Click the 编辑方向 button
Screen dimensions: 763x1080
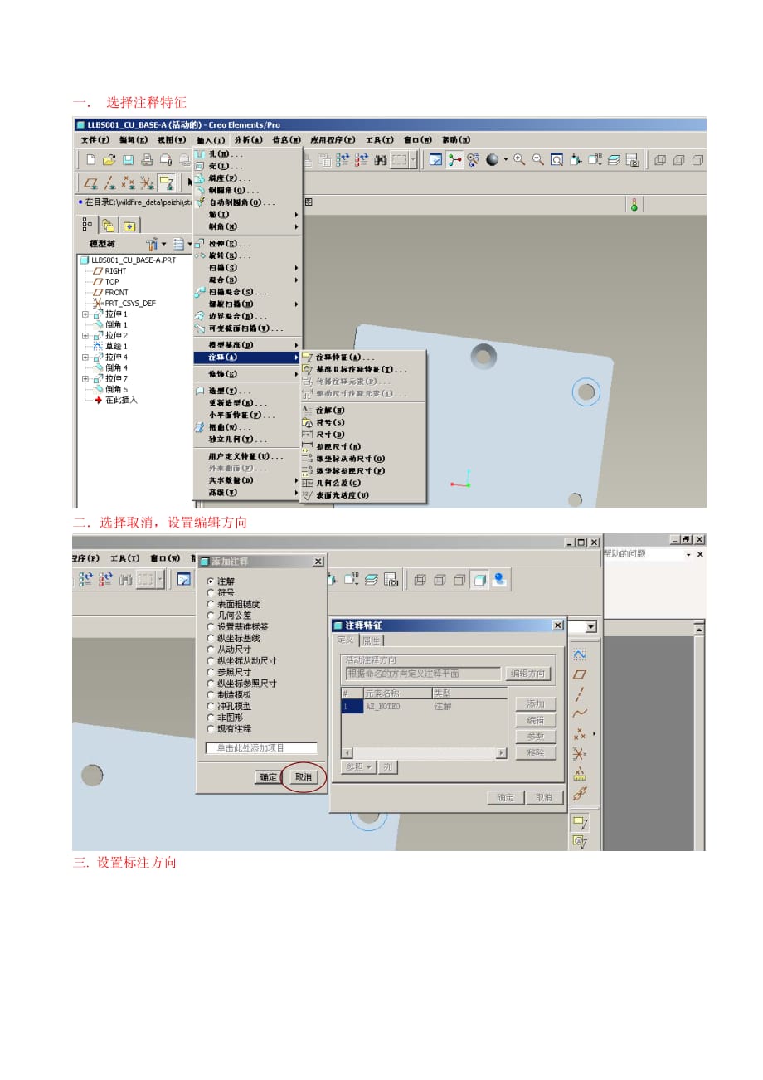528,674
